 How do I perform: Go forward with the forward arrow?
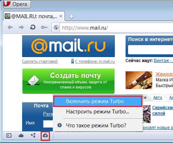pyautogui.click(x=21, y=27)
